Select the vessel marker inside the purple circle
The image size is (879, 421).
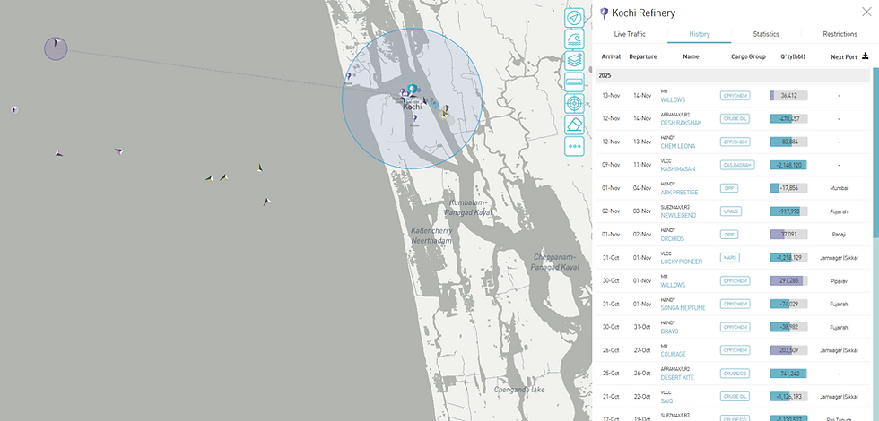[x=56, y=44]
